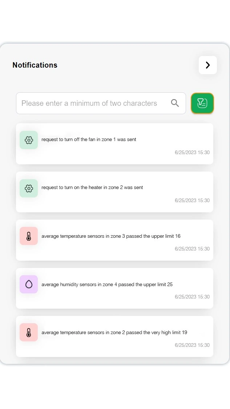Image resolution: width=230 pixels, height=409 pixels.
Task: Click the timestamp on the zone 4 humidity alert
Action: click(x=192, y=297)
